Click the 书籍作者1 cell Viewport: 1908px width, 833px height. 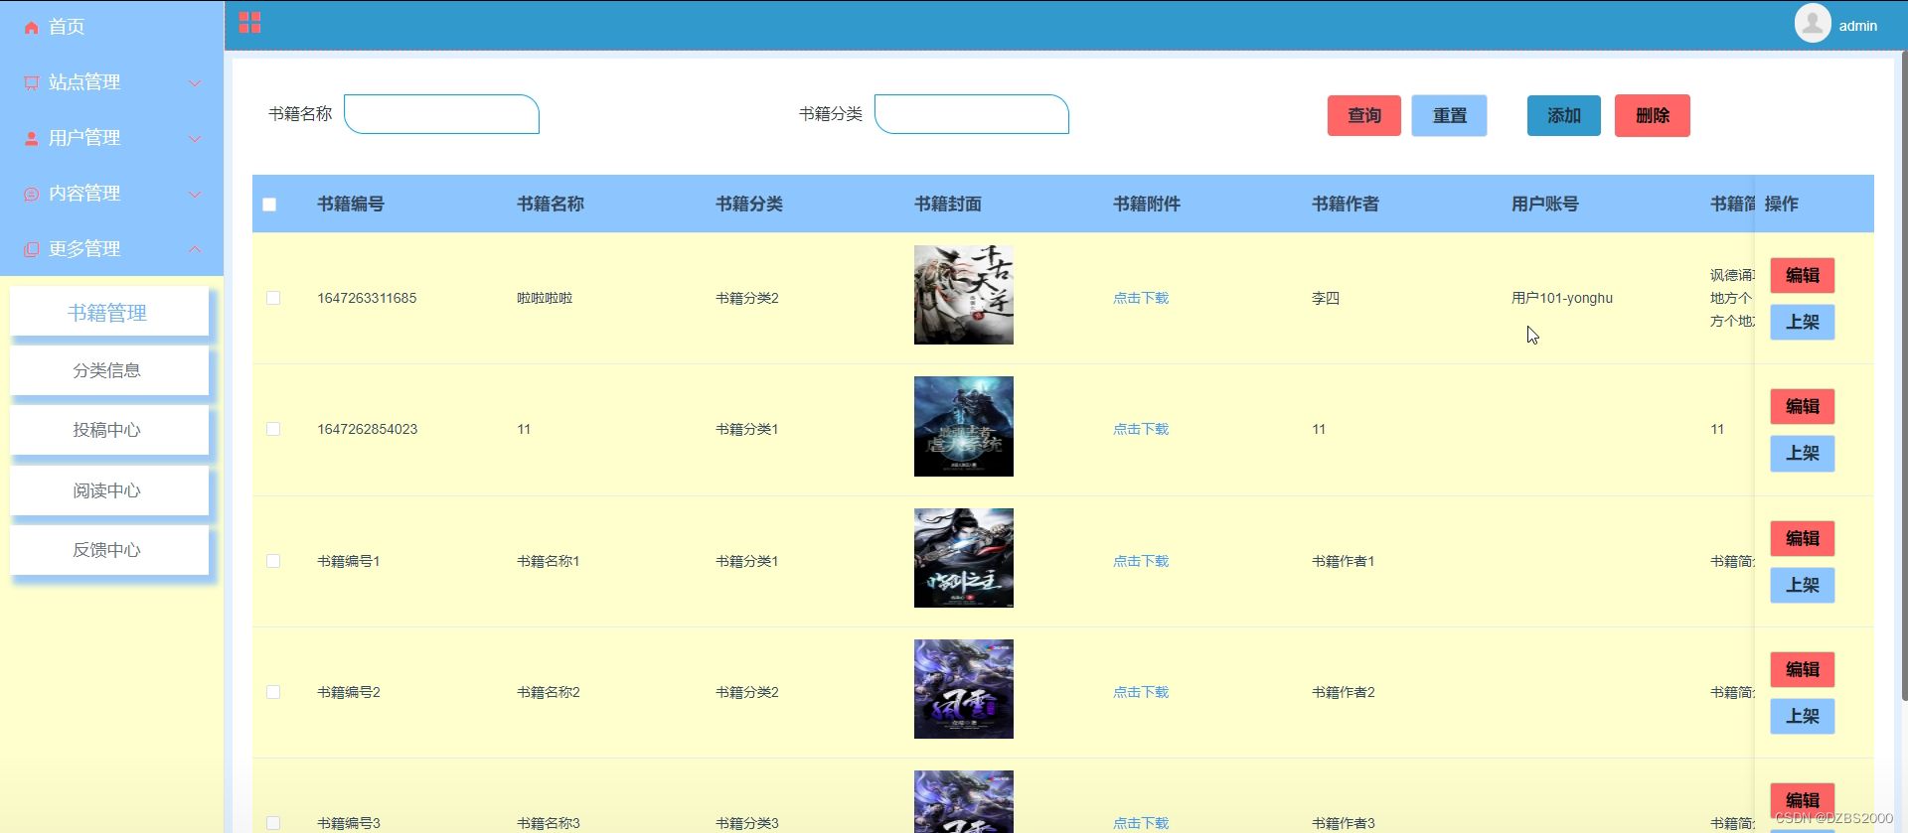click(x=1344, y=561)
